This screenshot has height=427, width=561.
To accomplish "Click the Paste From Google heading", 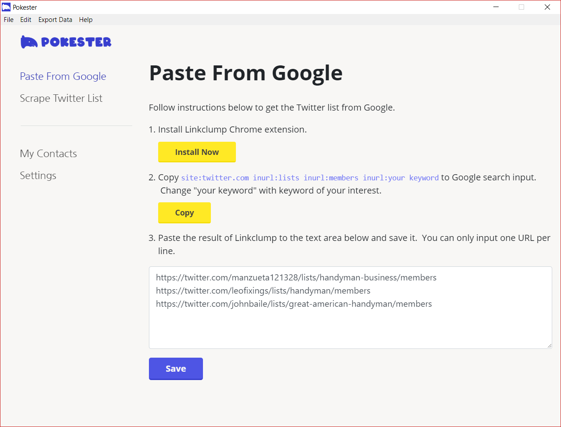I will click(246, 73).
